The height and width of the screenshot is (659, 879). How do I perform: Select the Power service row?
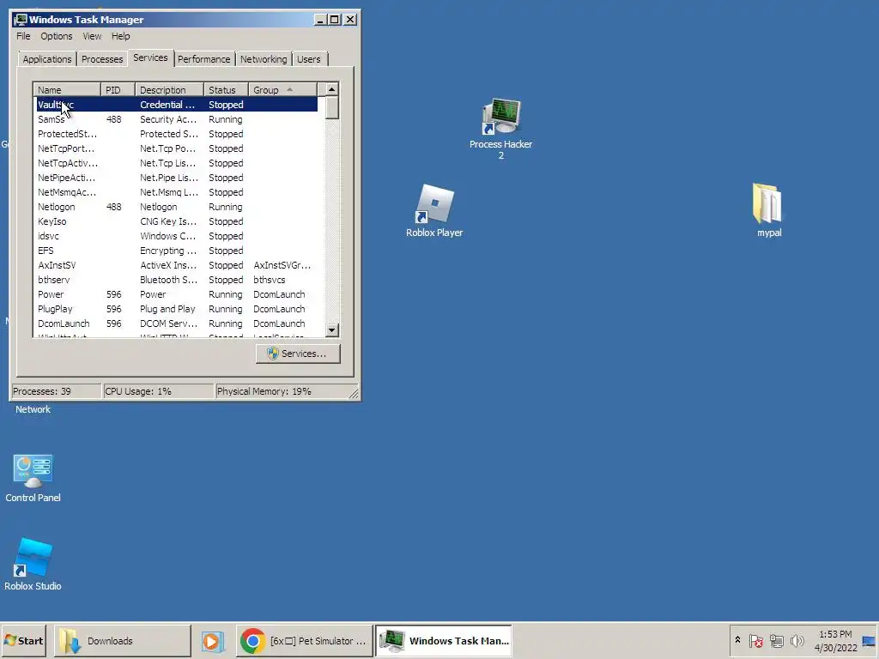[177, 294]
